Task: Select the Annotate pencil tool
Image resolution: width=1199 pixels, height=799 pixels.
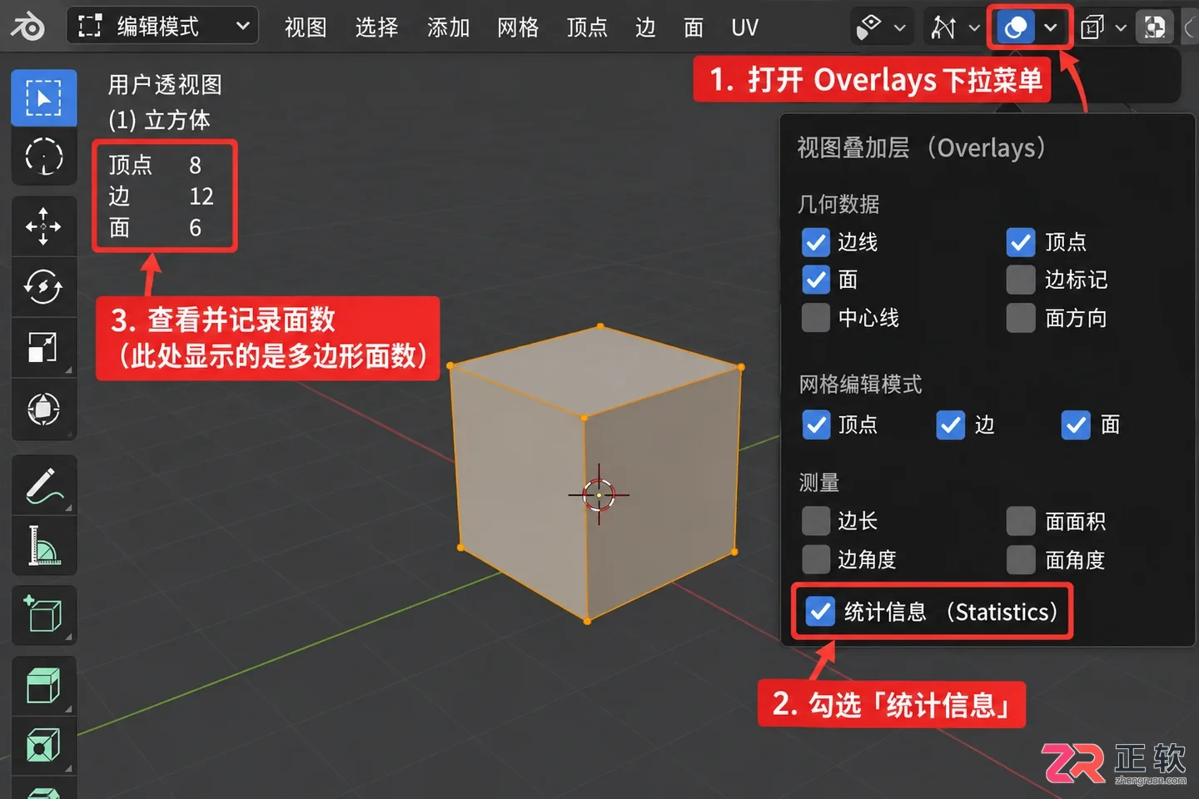Action: (44, 484)
